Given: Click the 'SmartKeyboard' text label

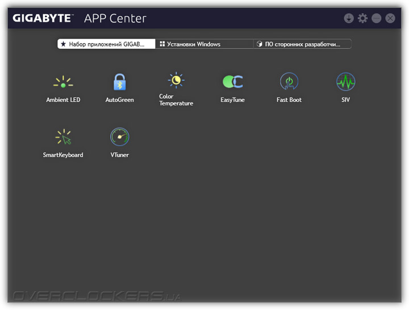Looking at the screenshot, I should (x=63, y=155).
